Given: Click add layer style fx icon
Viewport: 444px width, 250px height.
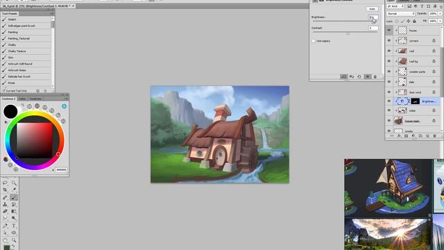Looking at the screenshot, I should [399, 136].
